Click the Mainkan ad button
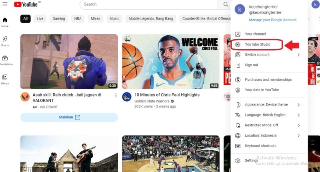 (x=69, y=117)
